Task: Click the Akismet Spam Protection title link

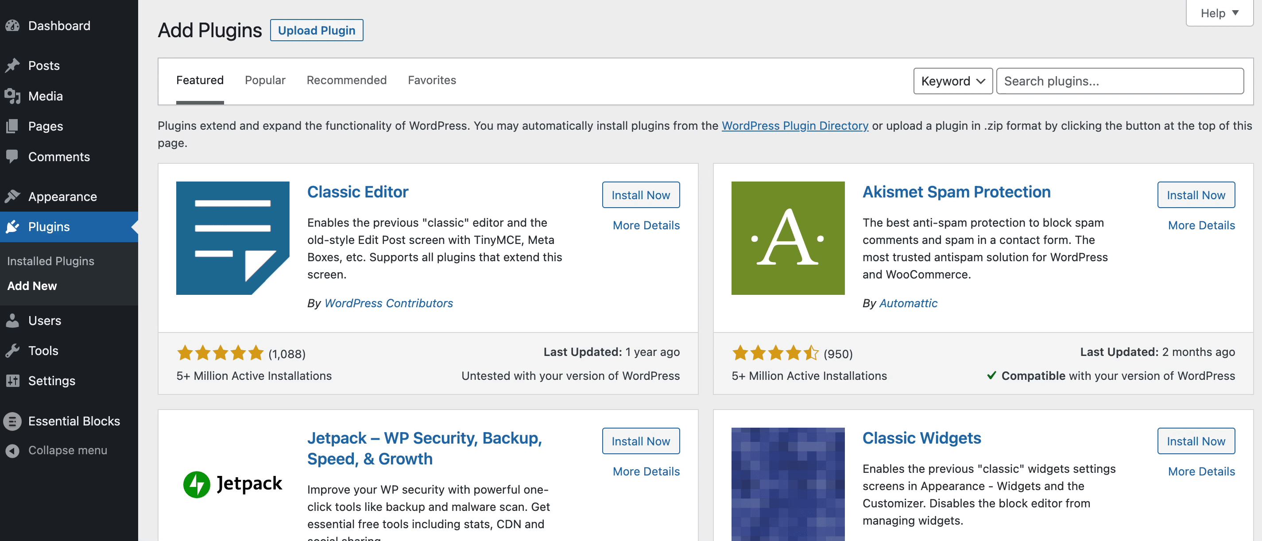Action: pyautogui.click(x=956, y=192)
